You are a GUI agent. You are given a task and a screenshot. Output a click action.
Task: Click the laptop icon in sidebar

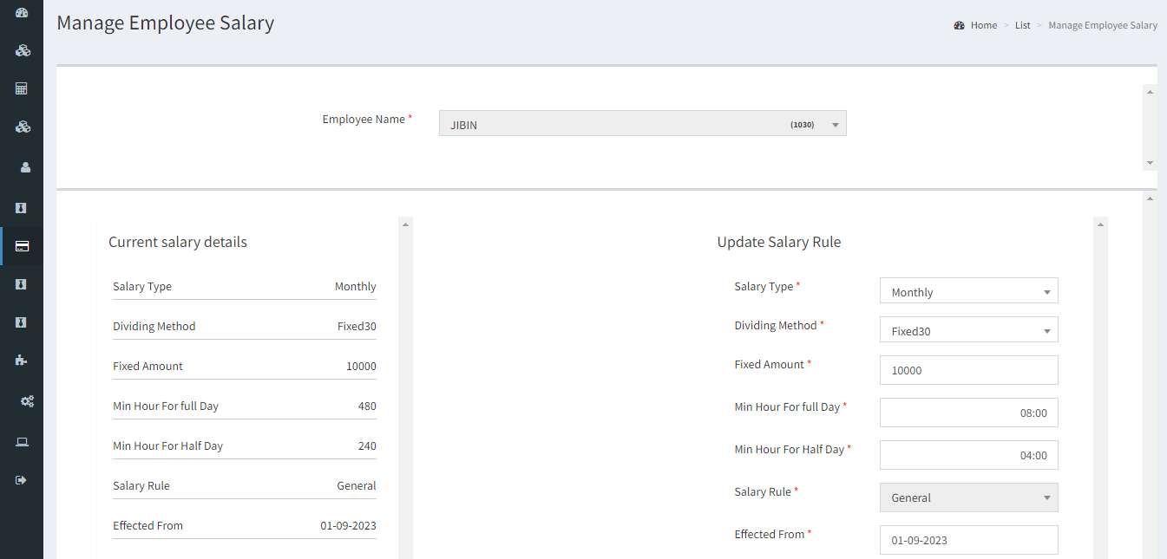tap(23, 442)
